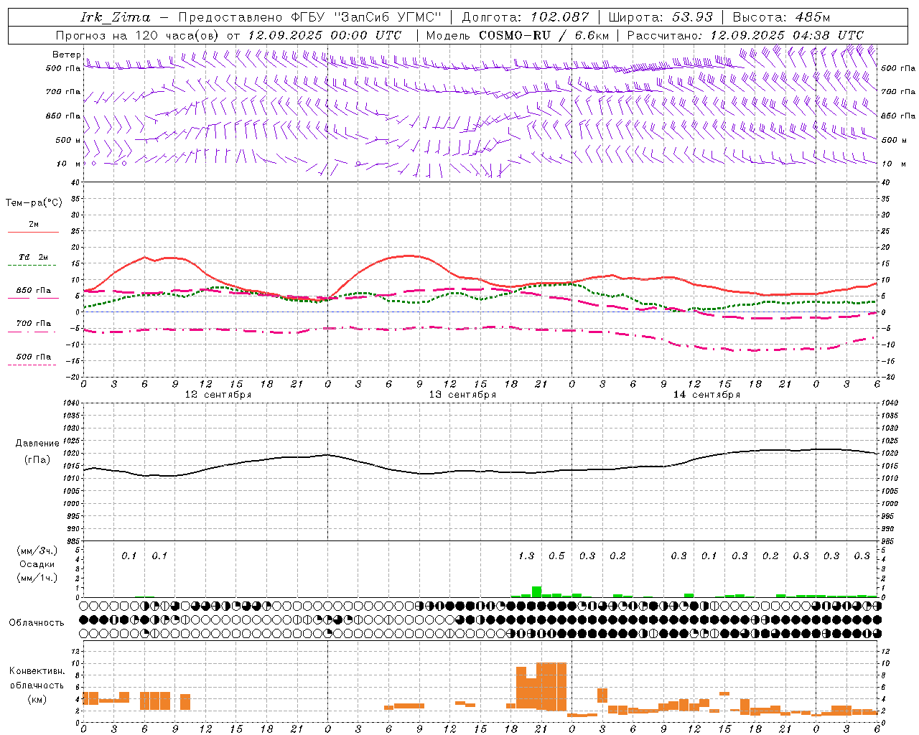Click the Td 2м legend label

[x=34, y=257]
